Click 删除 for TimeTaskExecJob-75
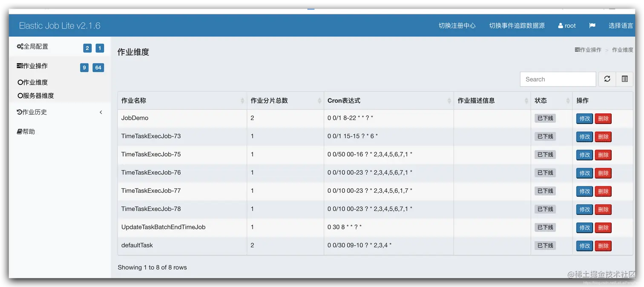The width and height of the screenshot is (644, 287). coord(603,155)
